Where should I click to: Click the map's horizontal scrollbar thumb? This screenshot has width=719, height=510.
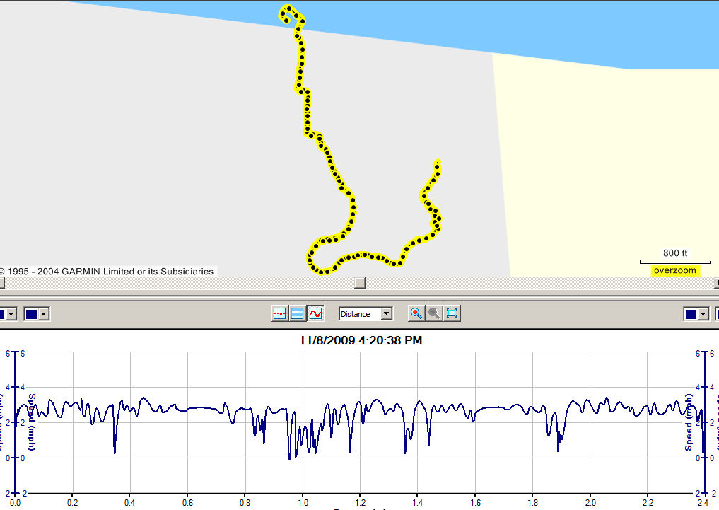[x=359, y=283]
